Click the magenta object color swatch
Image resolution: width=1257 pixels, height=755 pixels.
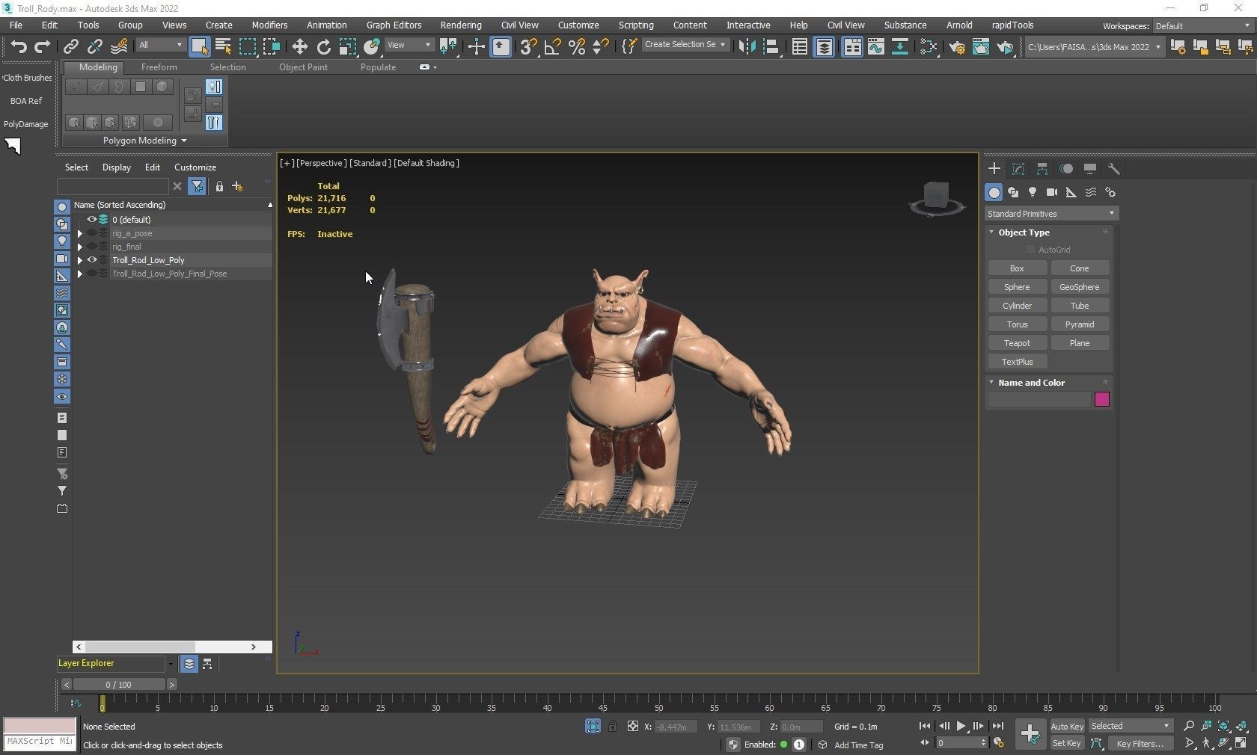tap(1101, 399)
